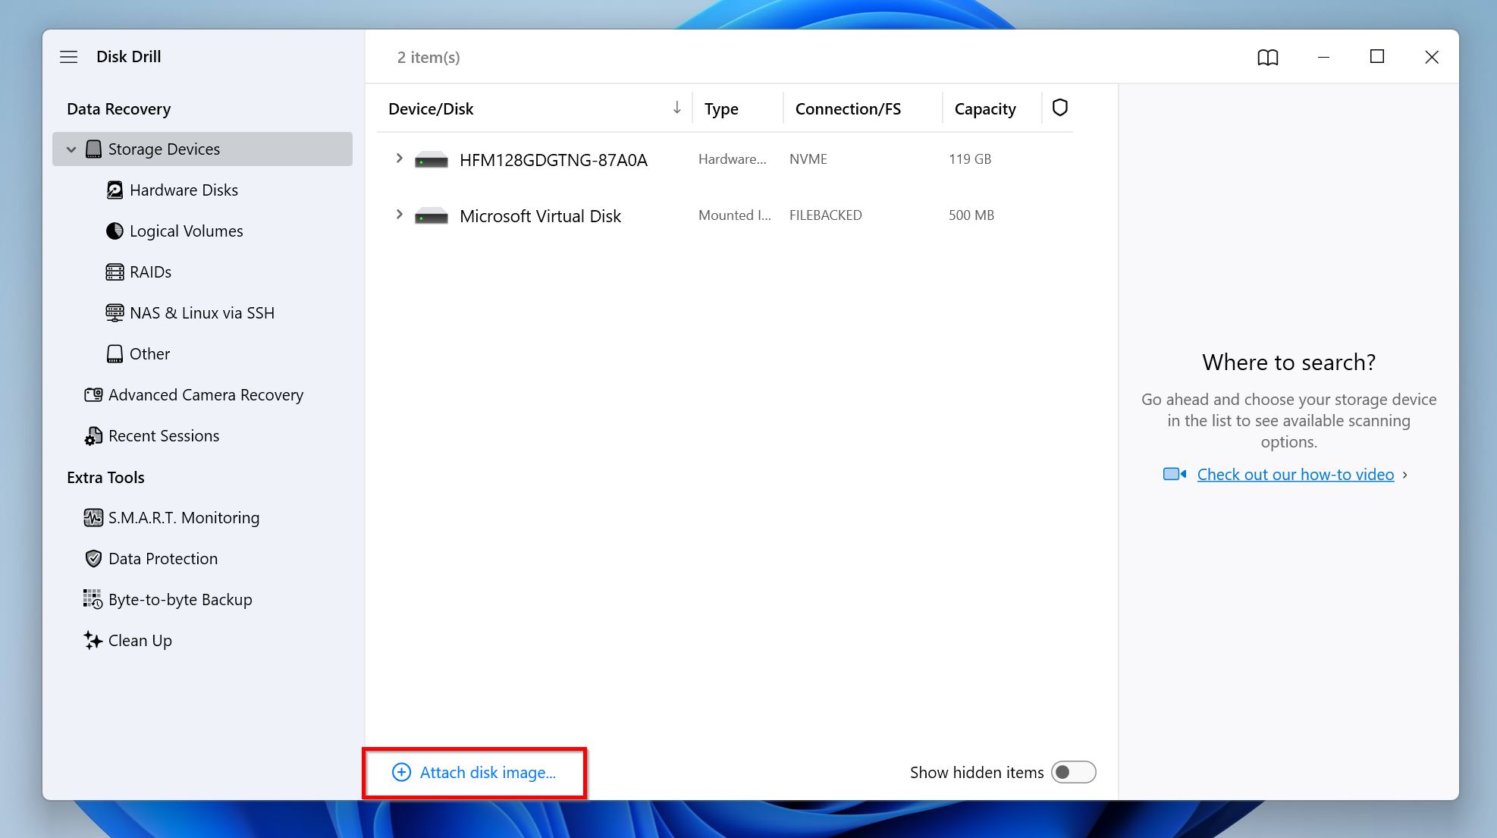Open Recent Sessions

tap(163, 435)
